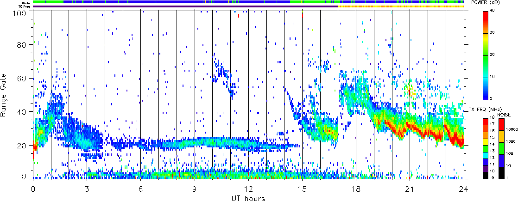Click the "11" label on the TX FRQ legend
This screenshot has height=201, width=518.
492,164
